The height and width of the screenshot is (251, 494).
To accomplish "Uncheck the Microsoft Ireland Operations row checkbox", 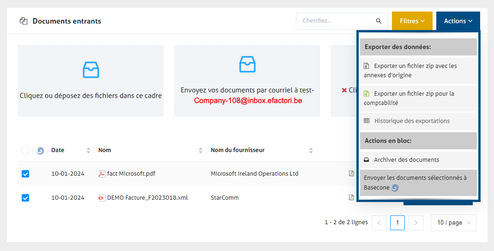I will click(25, 174).
